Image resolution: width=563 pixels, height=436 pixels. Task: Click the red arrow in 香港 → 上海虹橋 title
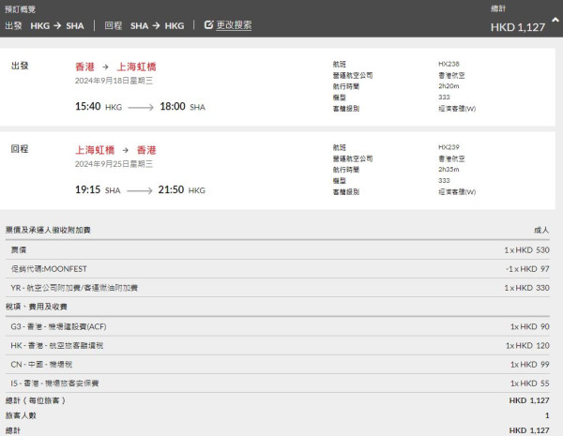point(109,68)
